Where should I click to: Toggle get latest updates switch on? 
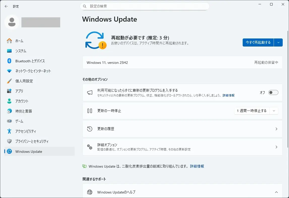(273, 92)
